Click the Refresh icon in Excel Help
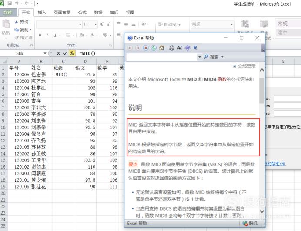Image resolution: width=301 pixels, height=231 pixels. 154,48
